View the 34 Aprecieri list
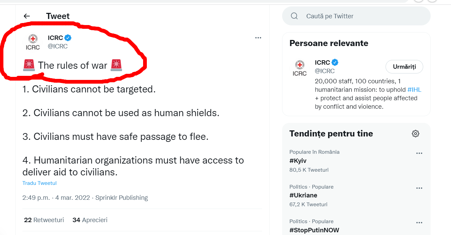This screenshot has height=235, width=451. coord(90,220)
